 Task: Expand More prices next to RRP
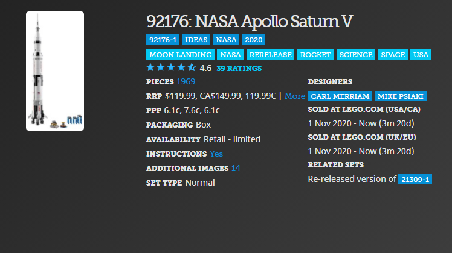click(x=295, y=96)
